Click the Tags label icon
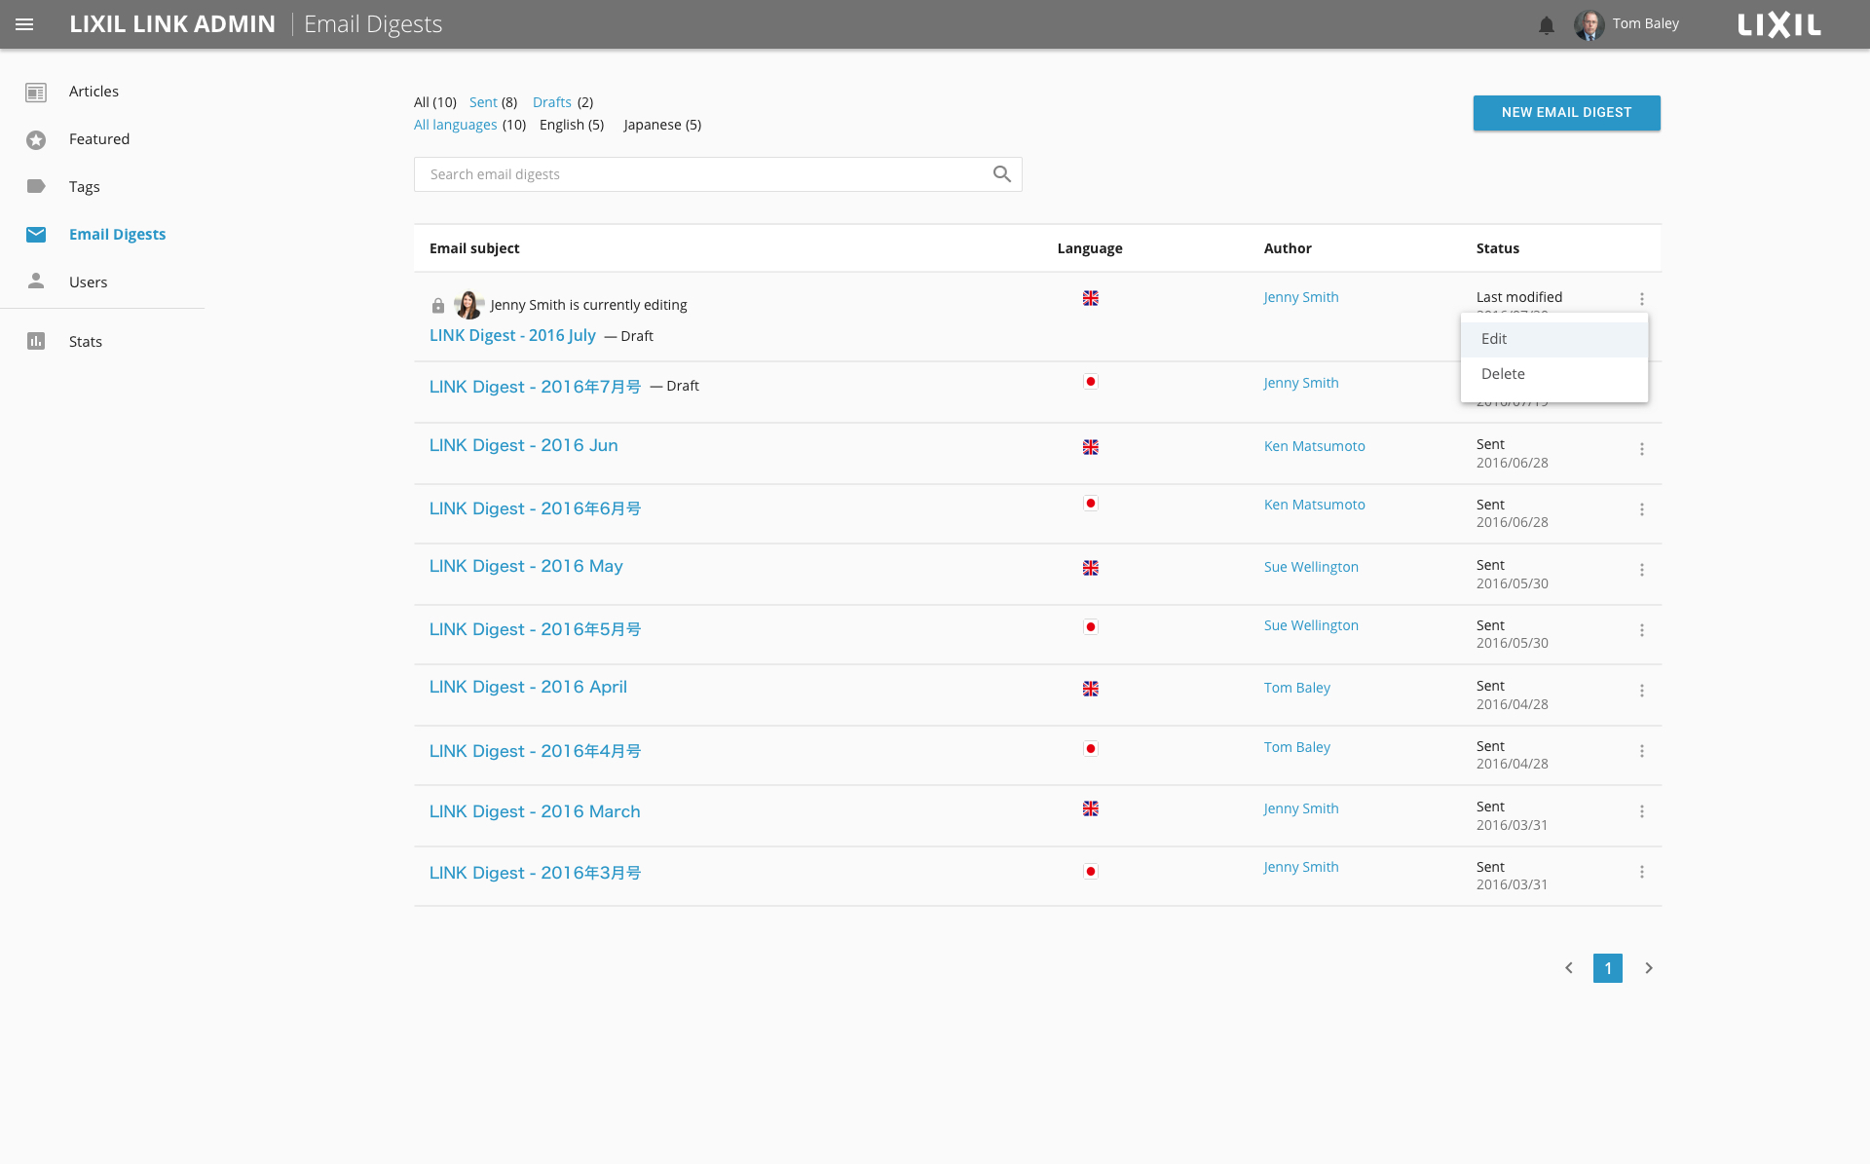1870x1164 pixels. pos(36,186)
